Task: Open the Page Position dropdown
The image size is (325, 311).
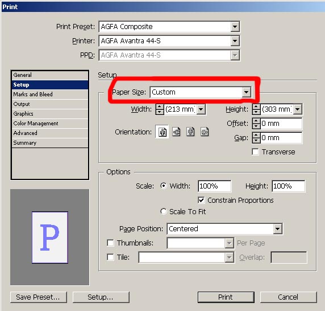Action: (x=277, y=229)
